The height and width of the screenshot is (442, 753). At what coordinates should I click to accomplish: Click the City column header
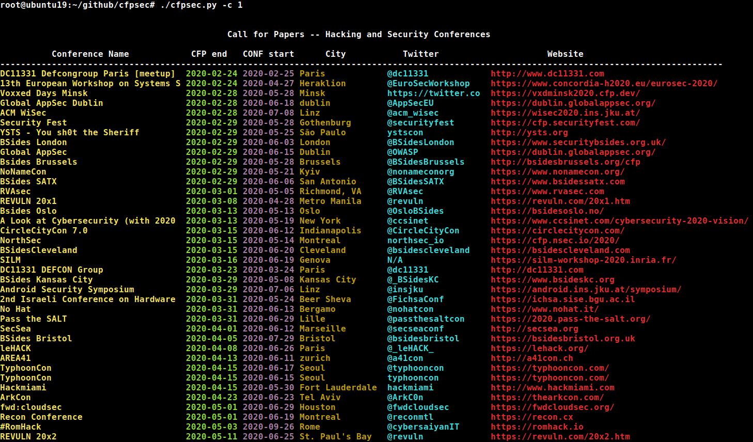(x=336, y=54)
